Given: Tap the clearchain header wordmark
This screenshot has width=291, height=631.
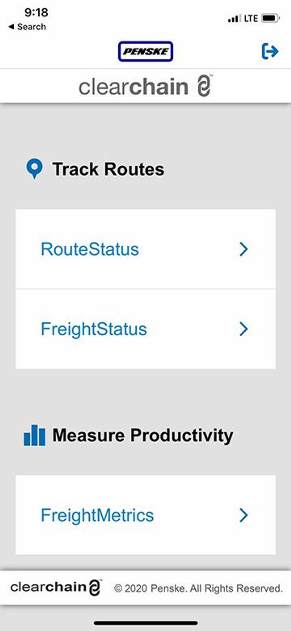Looking at the screenshot, I should (134, 87).
